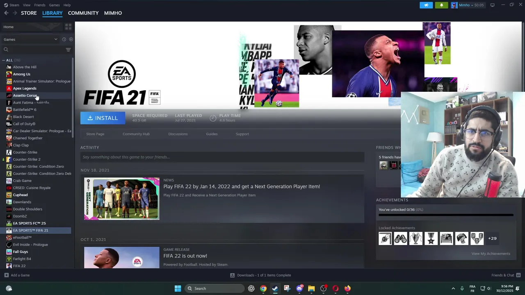Screen dimensions: 525x295
Task: Open the Mimho account dropdown
Action: click(x=468, y=5)
